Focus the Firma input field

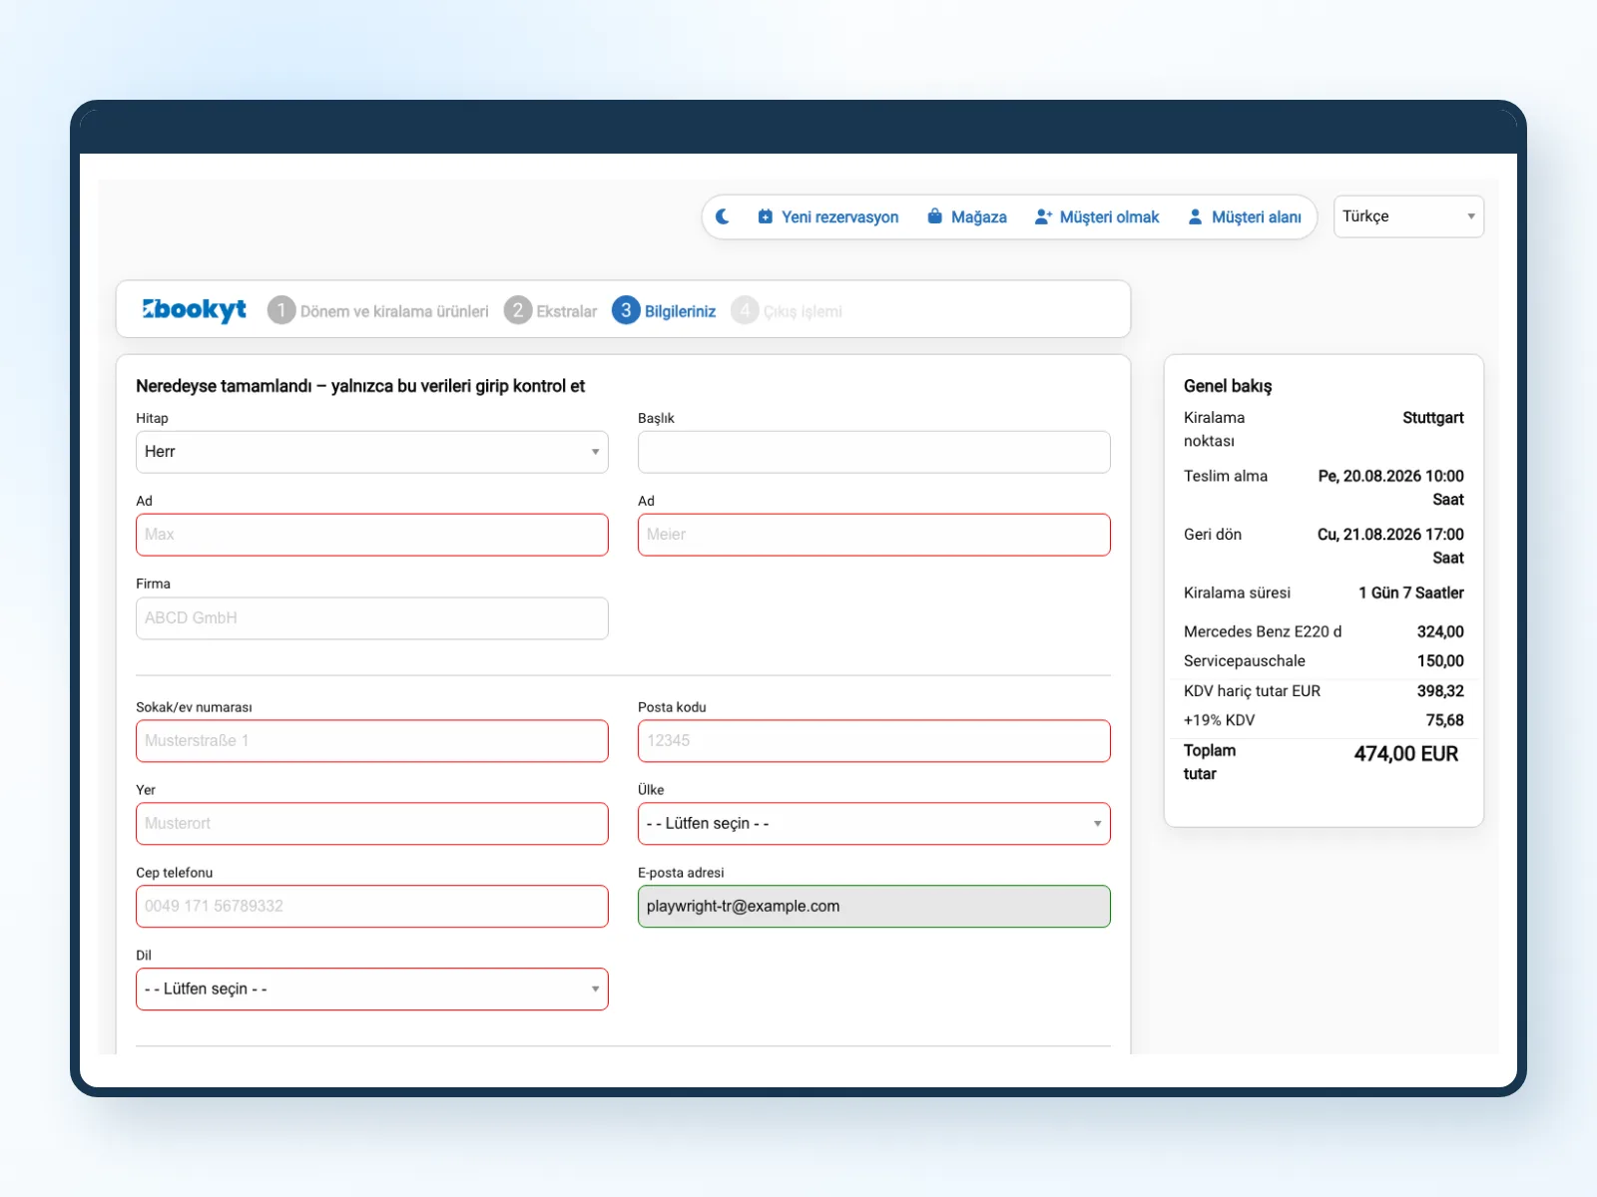372,618
